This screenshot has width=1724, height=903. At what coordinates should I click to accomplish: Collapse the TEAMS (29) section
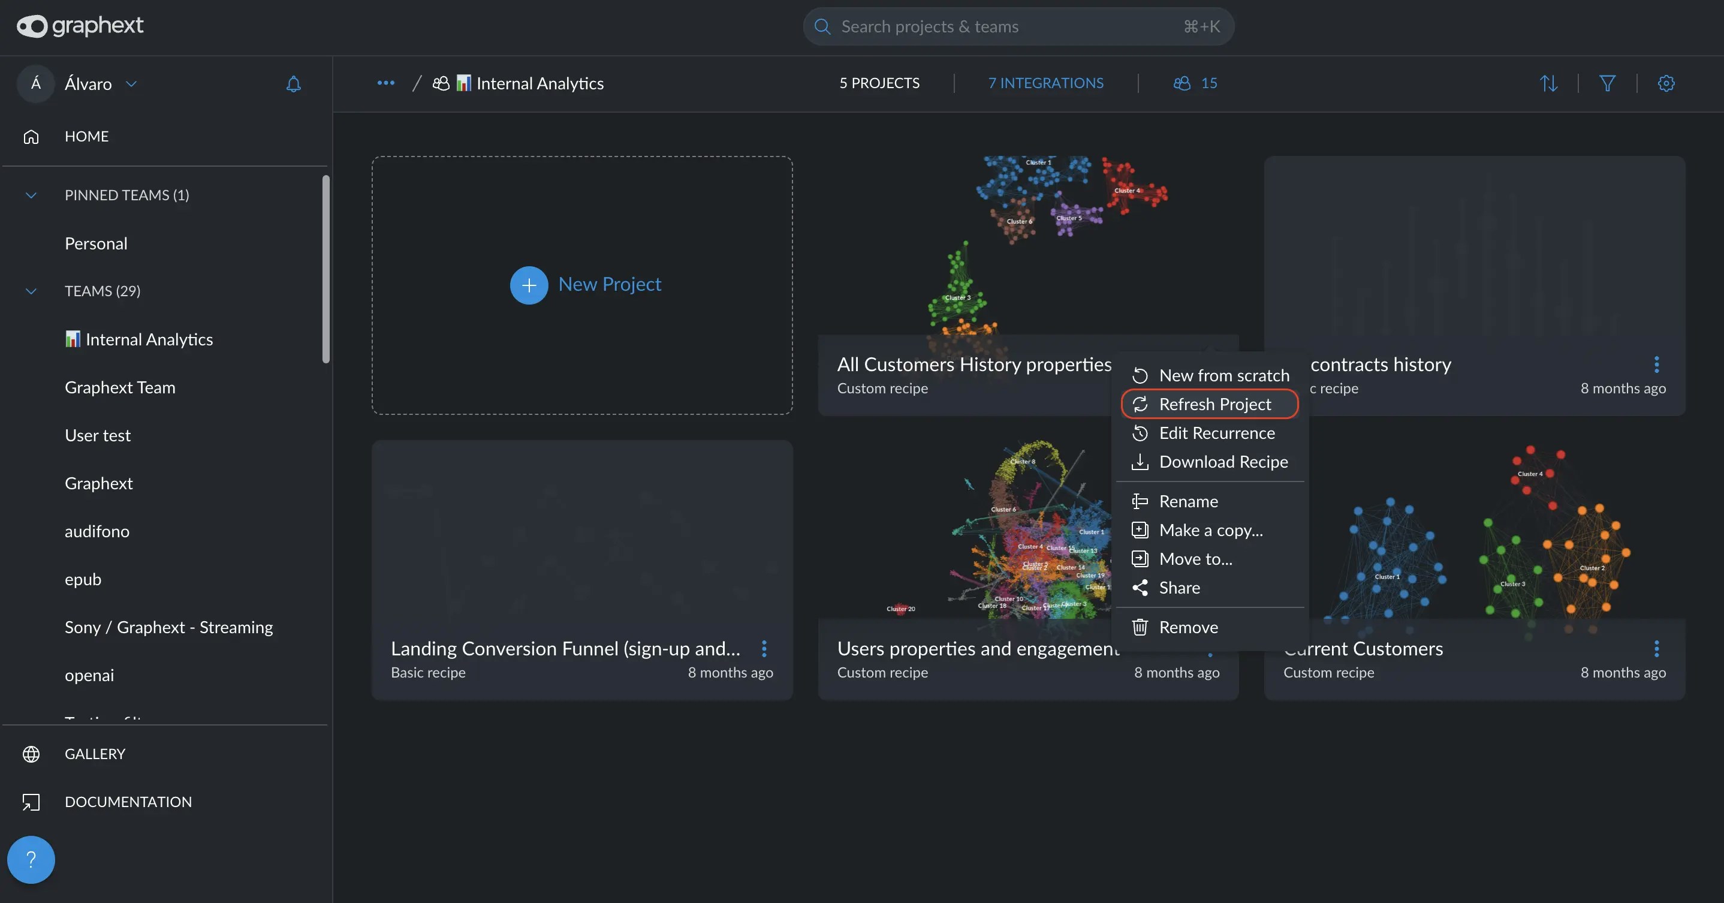click(x=31, y=291)
